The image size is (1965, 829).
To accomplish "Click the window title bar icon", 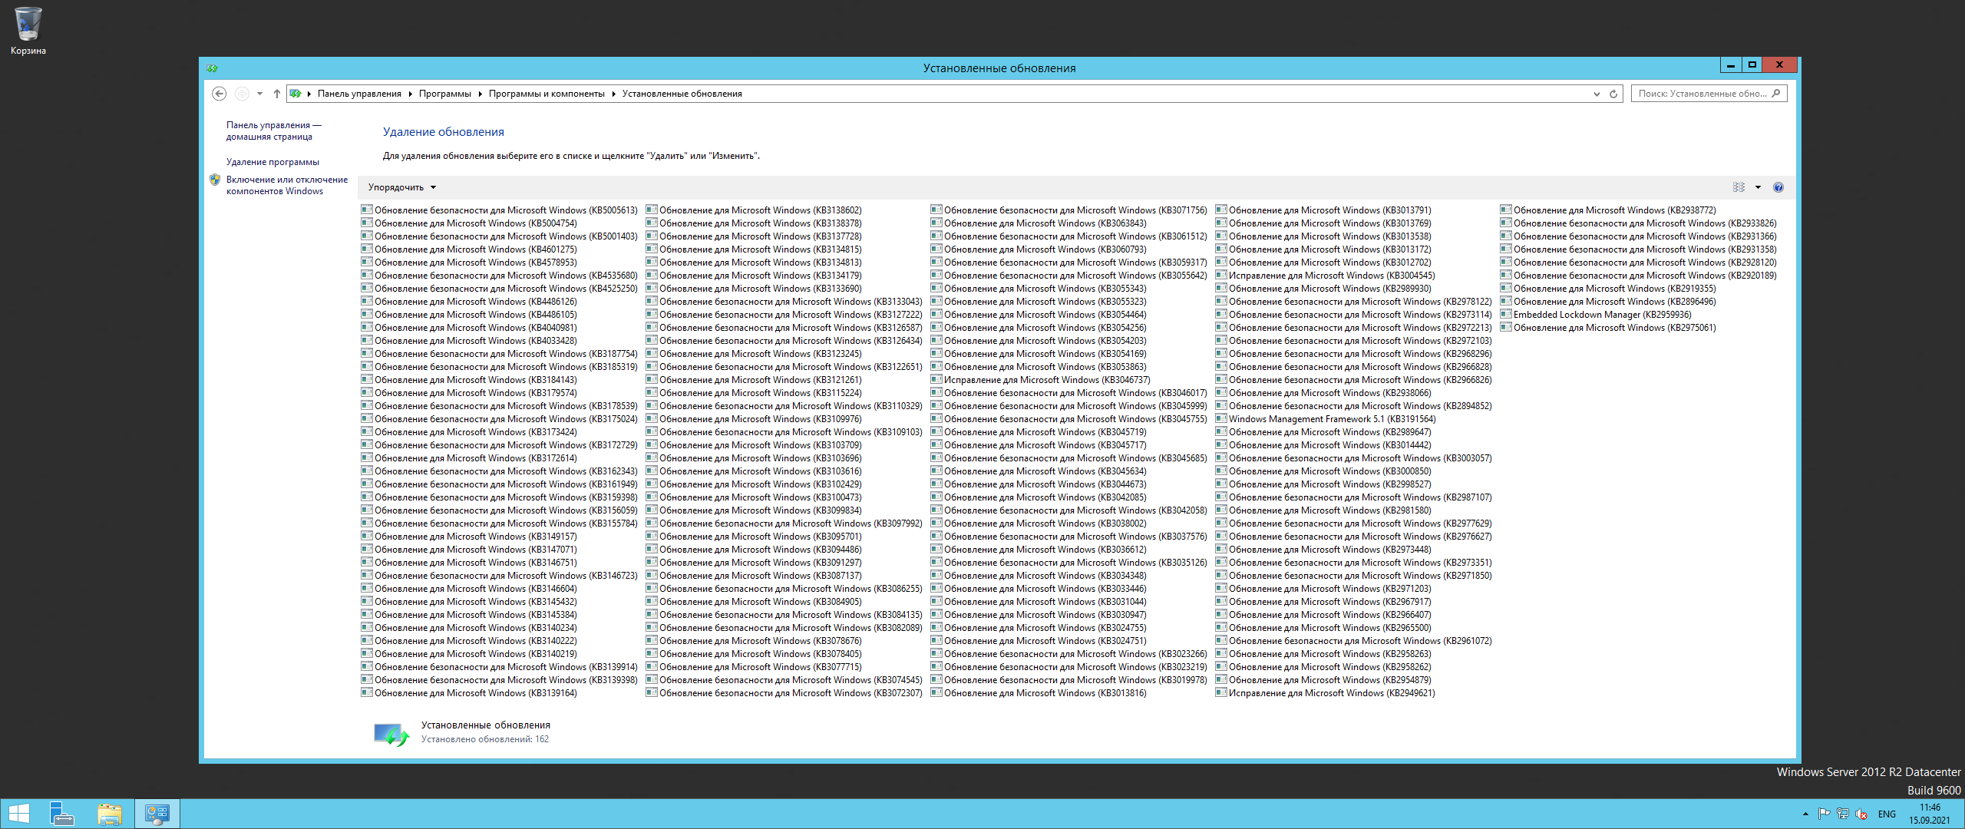I will tap(212, 68).
